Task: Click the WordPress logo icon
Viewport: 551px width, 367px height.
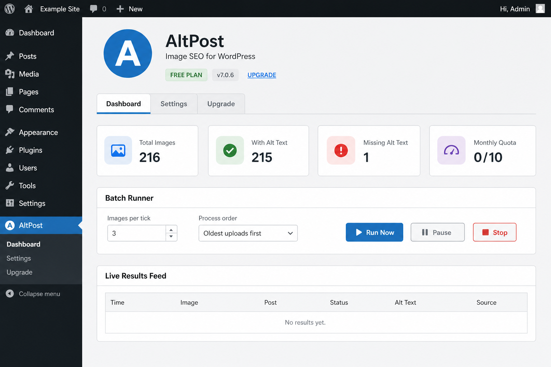Action: [x=10, y=9]
